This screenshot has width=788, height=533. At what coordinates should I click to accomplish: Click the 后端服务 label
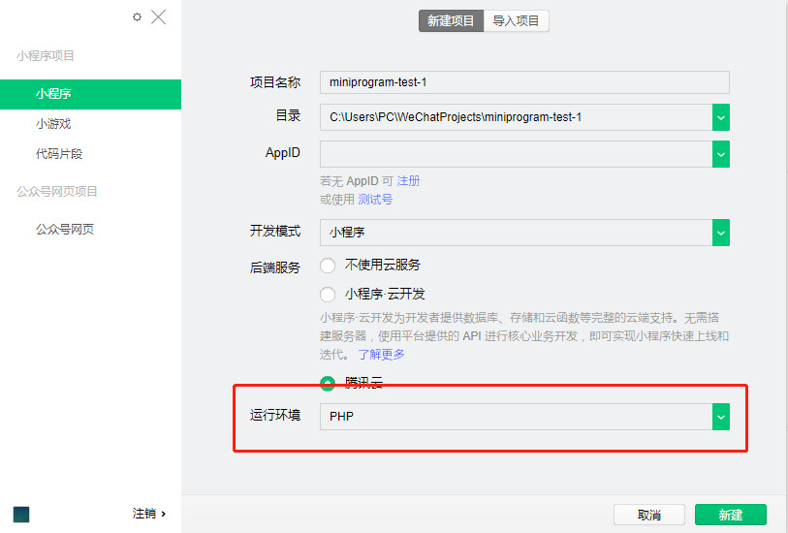point(275,267)
